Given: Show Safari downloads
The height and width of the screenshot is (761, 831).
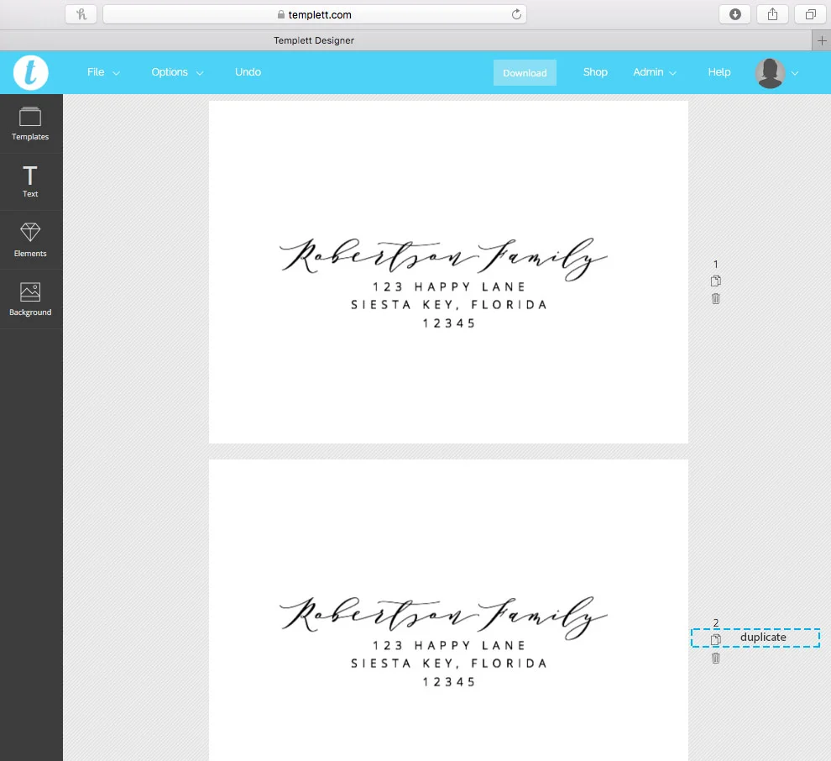Looking at the screenshot, I should (734, 14).
